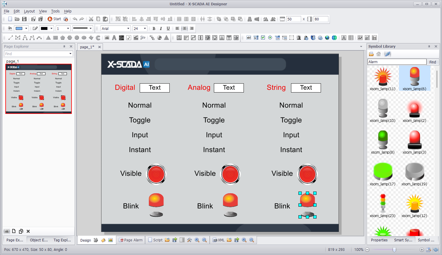Insert a CCTV camera object
Screen dimensions: 442x255
[x=143, y=38]
